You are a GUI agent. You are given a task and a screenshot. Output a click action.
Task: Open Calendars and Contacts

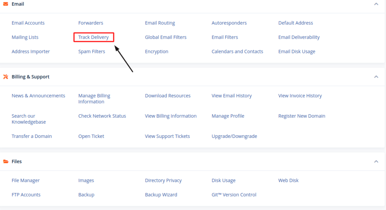coord(237,51)
